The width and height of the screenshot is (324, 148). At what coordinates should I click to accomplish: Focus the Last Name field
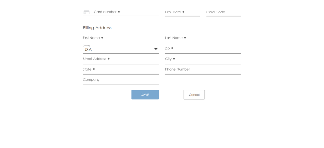coord(203,38)
